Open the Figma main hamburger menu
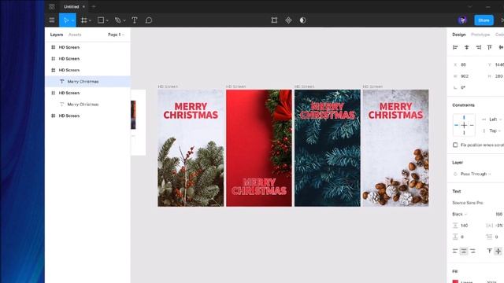This screenshot has height=283, width=504. point(52,20)
